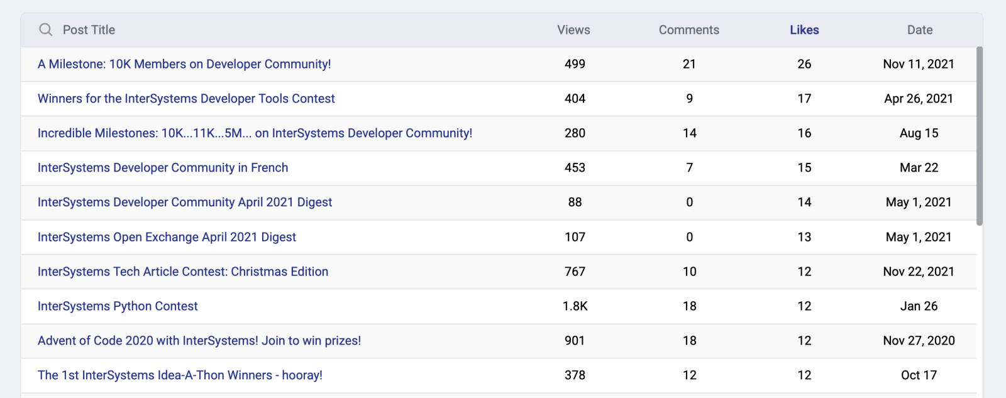The height and width of the screenshot is (398, 1006).
Task: Open Developer Community April 2021 Digest
Action: (185, 202)
